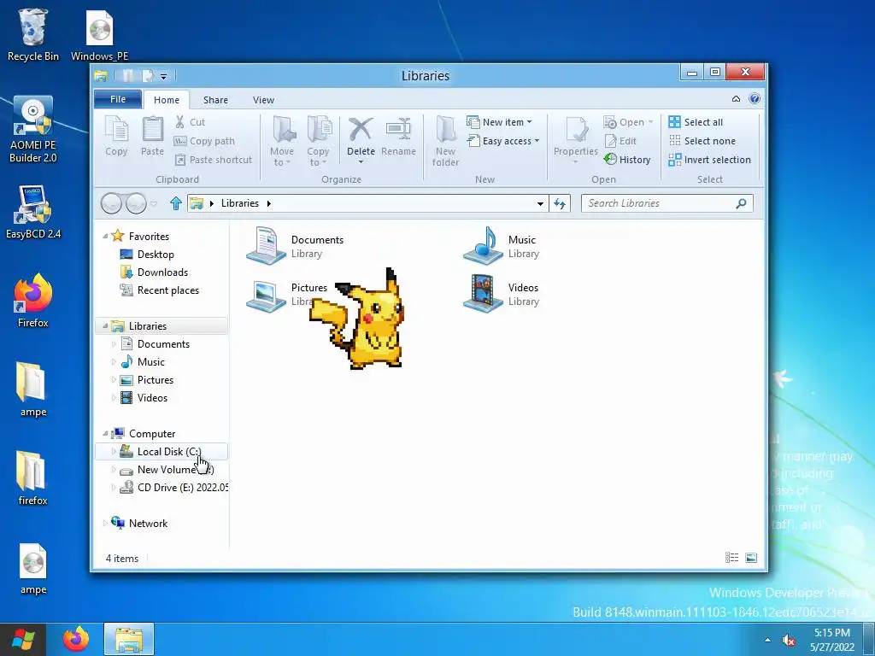This screenshot has height=656, width=875.
Task: Open the Windows_PE disc image on desktop
Action: pyautogui.click(x=99, y=35)
